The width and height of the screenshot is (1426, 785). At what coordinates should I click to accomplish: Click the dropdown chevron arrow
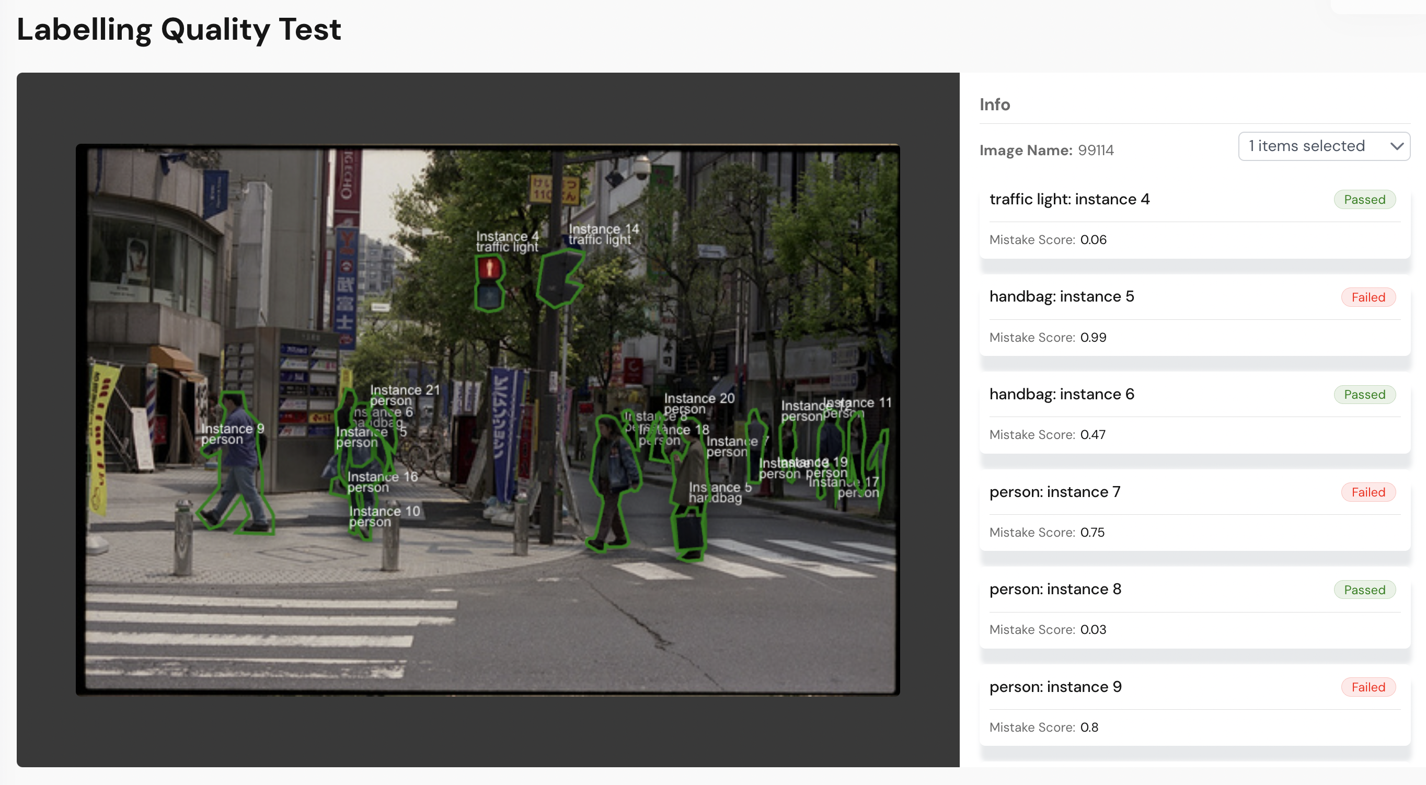[1396, 147]
